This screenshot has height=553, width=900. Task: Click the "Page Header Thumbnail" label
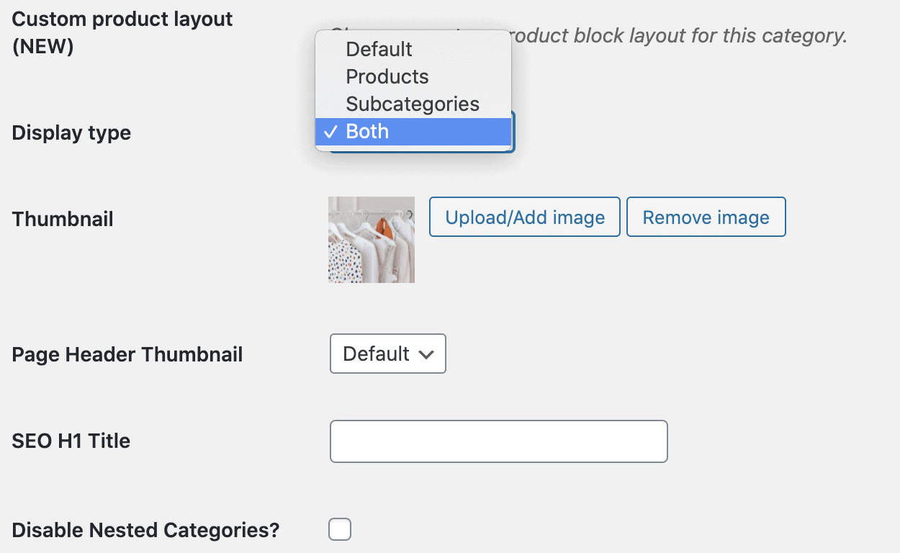coord(127,354)
